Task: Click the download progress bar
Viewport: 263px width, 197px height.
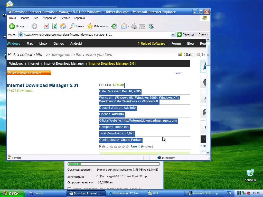Action: click(x=114, y=164)
